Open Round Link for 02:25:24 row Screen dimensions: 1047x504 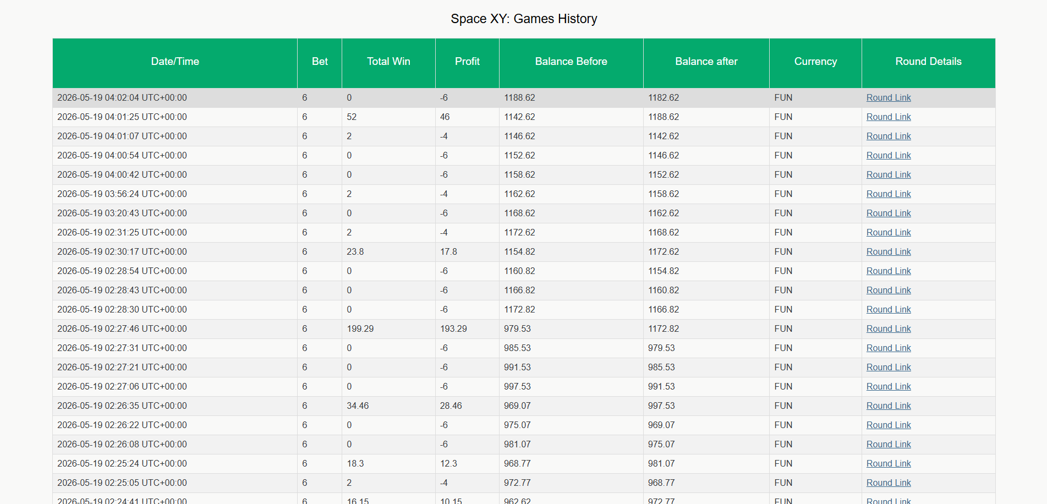point(889,463)
